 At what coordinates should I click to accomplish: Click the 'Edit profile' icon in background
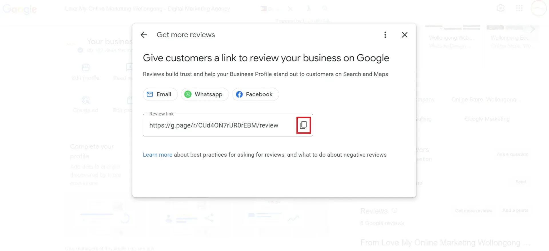pyautogui.click(x=85, y=68)
